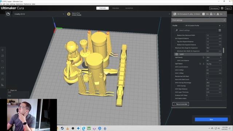233x131 pixels.
Task: Edit the Infill Density value field
Action: 214,57
